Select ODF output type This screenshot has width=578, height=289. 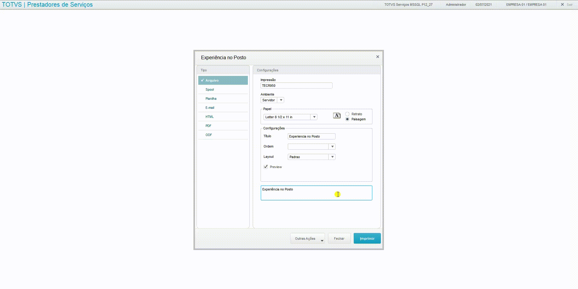[223, 135]
